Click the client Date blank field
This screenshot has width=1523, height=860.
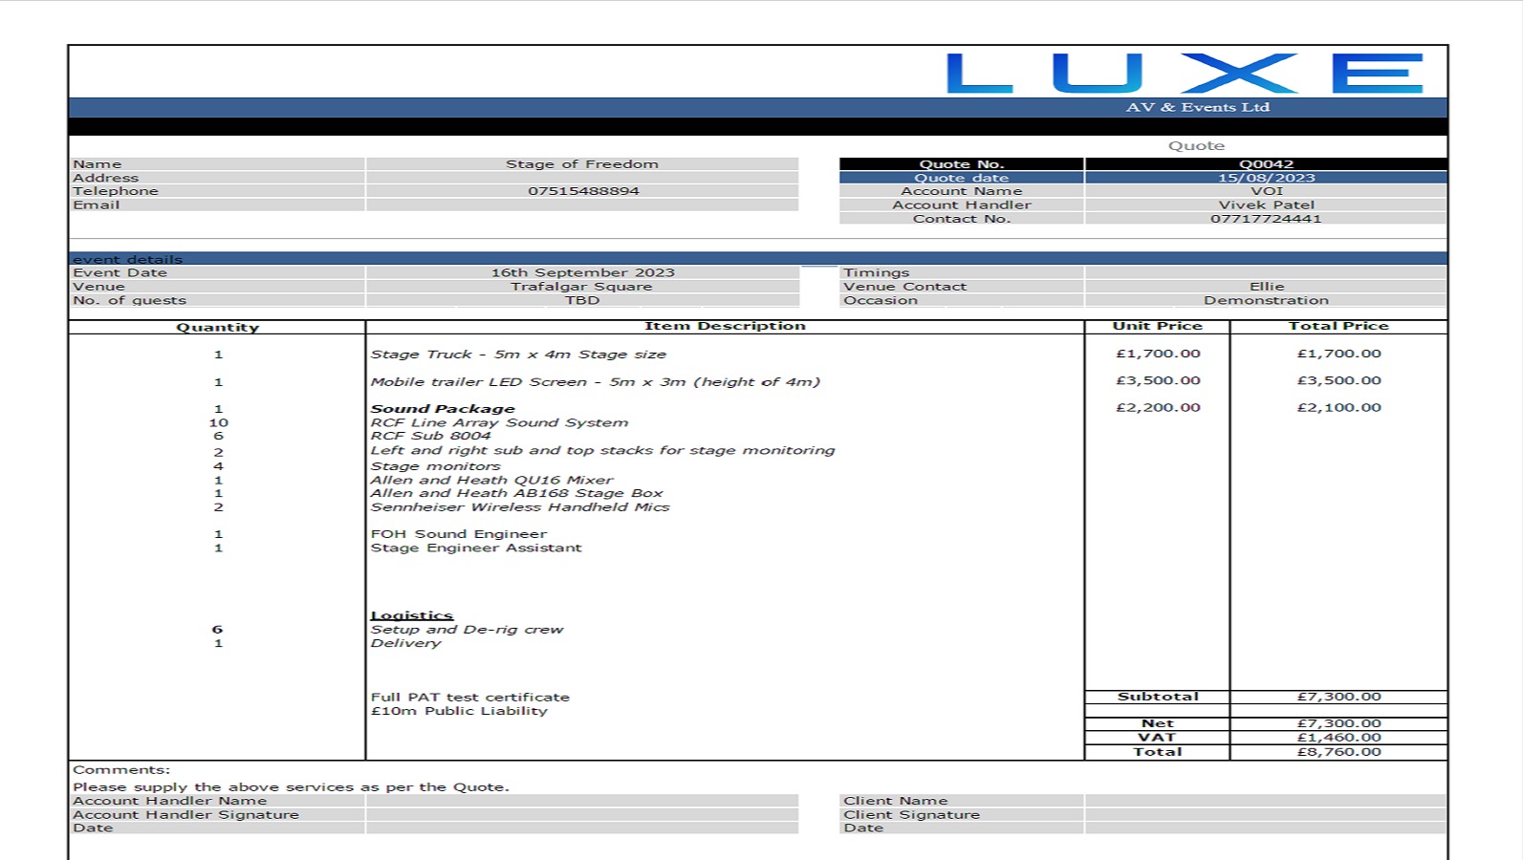(1266, 828)
